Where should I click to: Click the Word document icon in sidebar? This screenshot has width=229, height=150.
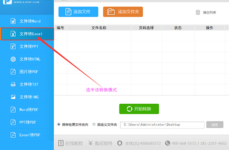(13, 21)
